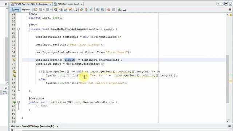Click Find Previous Occurrence icon
The image size is (233, 131).
[x=61, y=10]
